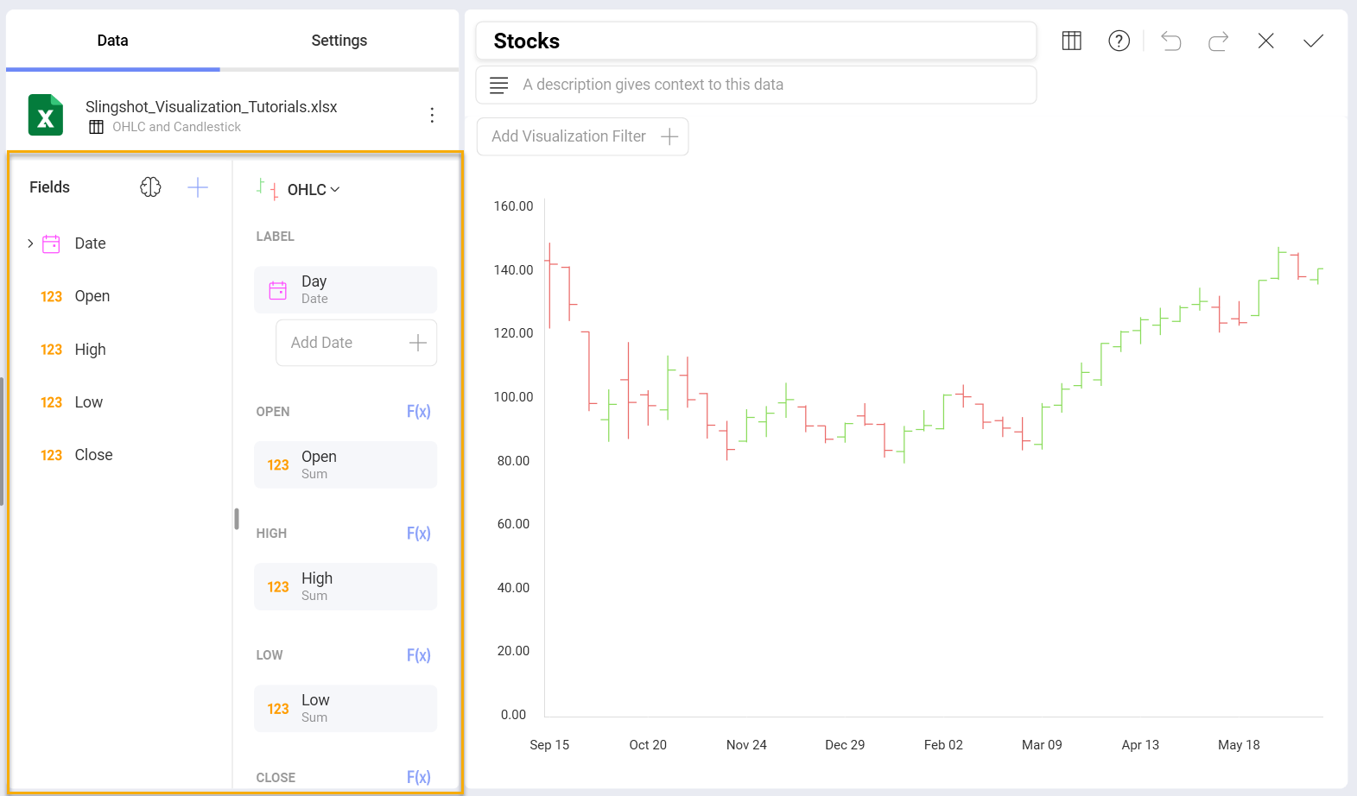Click the redo arrow icon

(1218, 41)
